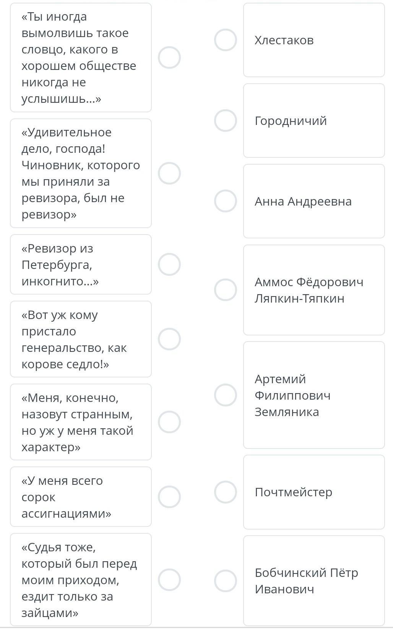Select the radio circle beside «Ты иногда вымолвишь» quote
This screenshot has width=393, height=630.
click(169, 58)
